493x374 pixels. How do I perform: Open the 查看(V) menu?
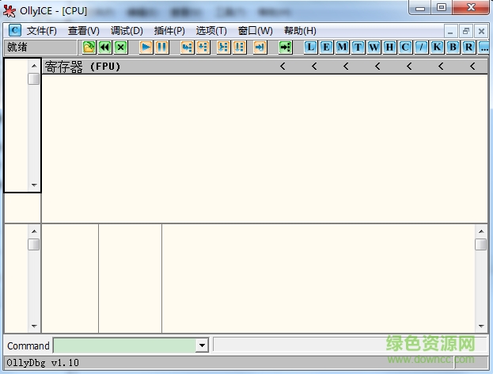coord(84,31)
